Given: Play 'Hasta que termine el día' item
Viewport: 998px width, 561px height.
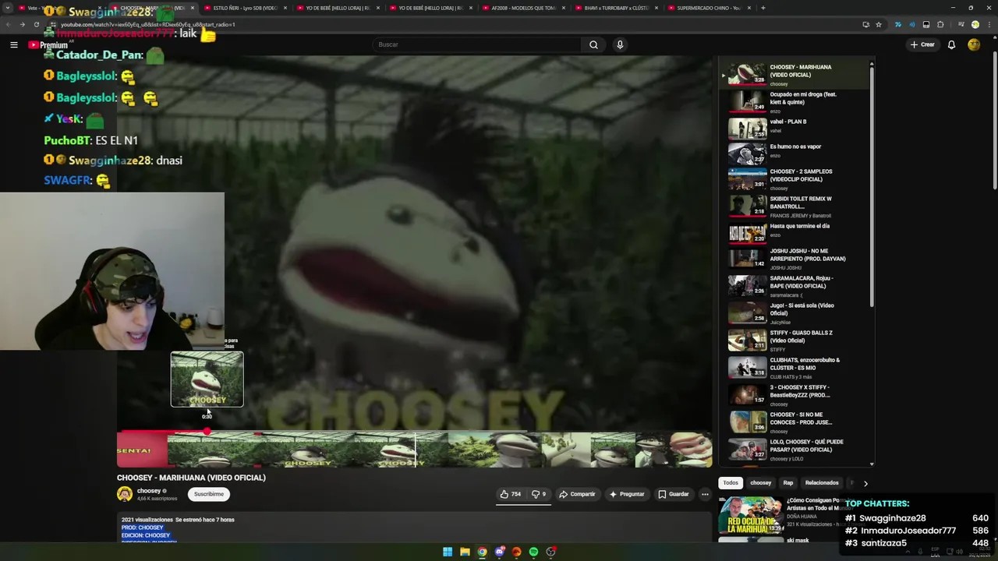Looking at the screenshot, I should tap(794, 232).
